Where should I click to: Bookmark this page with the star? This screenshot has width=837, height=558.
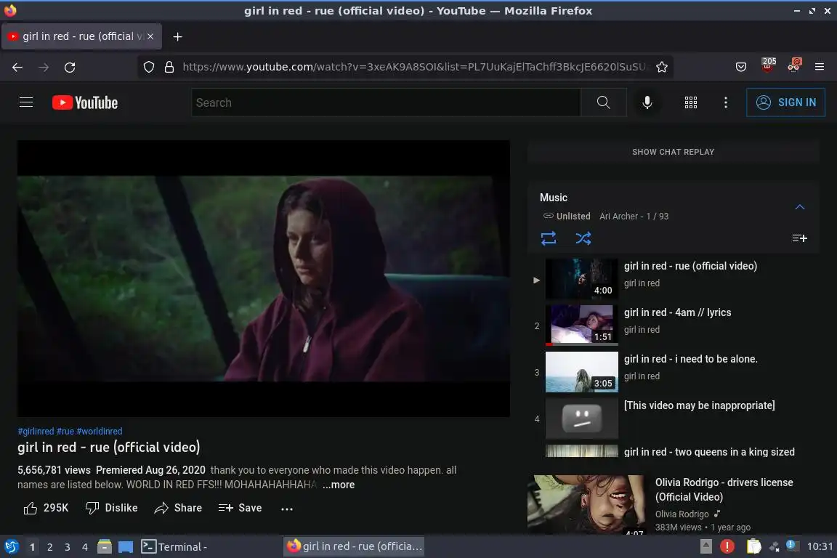click(662, 67)
